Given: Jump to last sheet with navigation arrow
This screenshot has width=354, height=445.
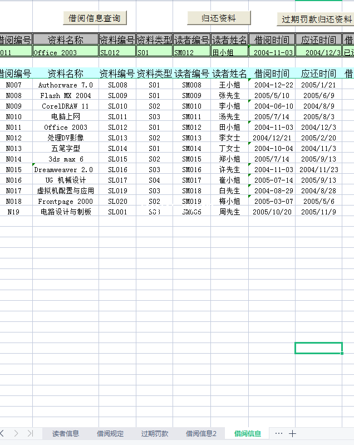Looking at the screenshot, I should (30, 433).
